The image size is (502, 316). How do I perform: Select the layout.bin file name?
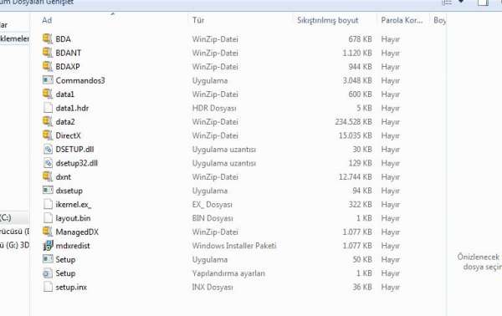tap(73, 218)
